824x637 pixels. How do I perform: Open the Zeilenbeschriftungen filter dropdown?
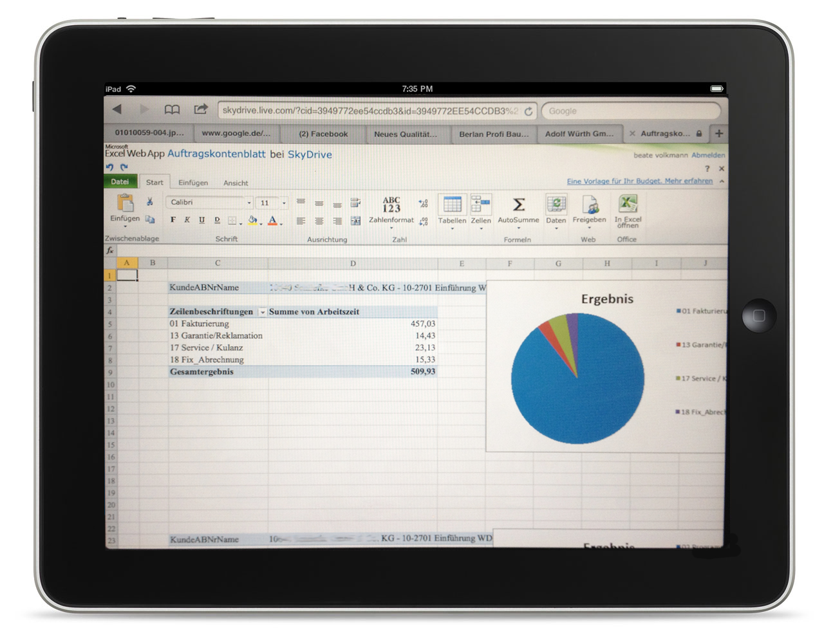pos(262,312)
